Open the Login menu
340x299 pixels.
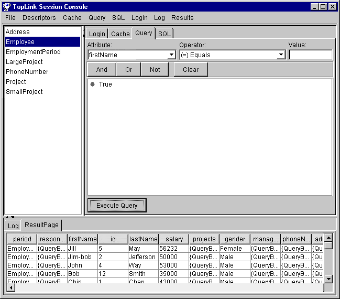tap(139, 18)
